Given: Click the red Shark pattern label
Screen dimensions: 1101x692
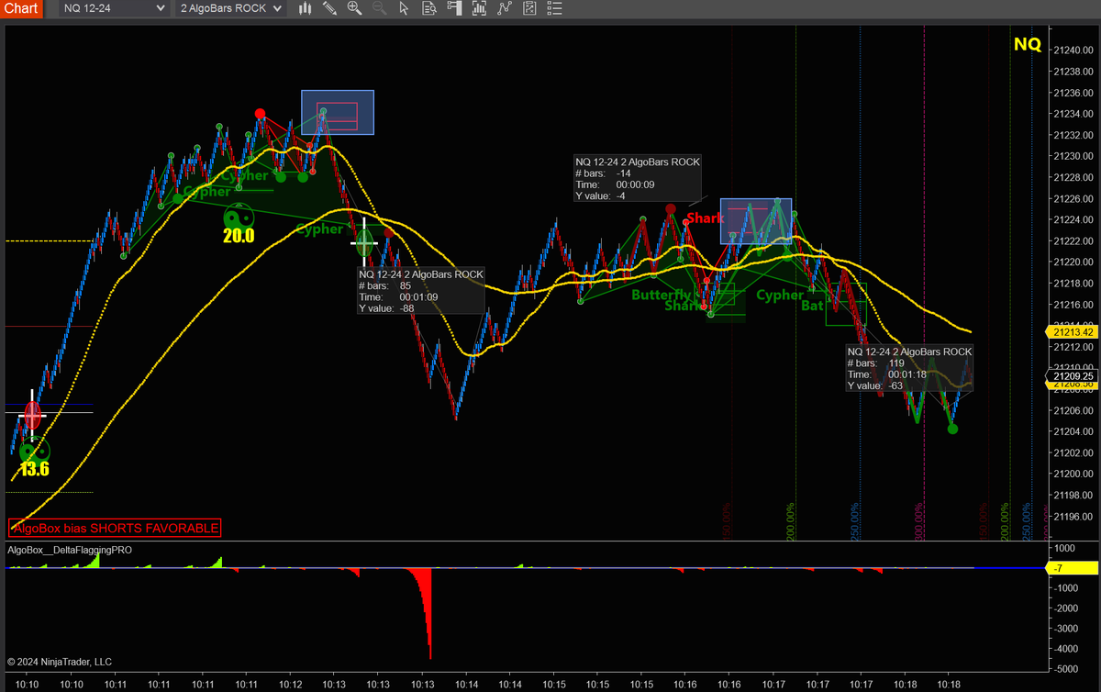Looking at the screenshot, I should 705,218.
